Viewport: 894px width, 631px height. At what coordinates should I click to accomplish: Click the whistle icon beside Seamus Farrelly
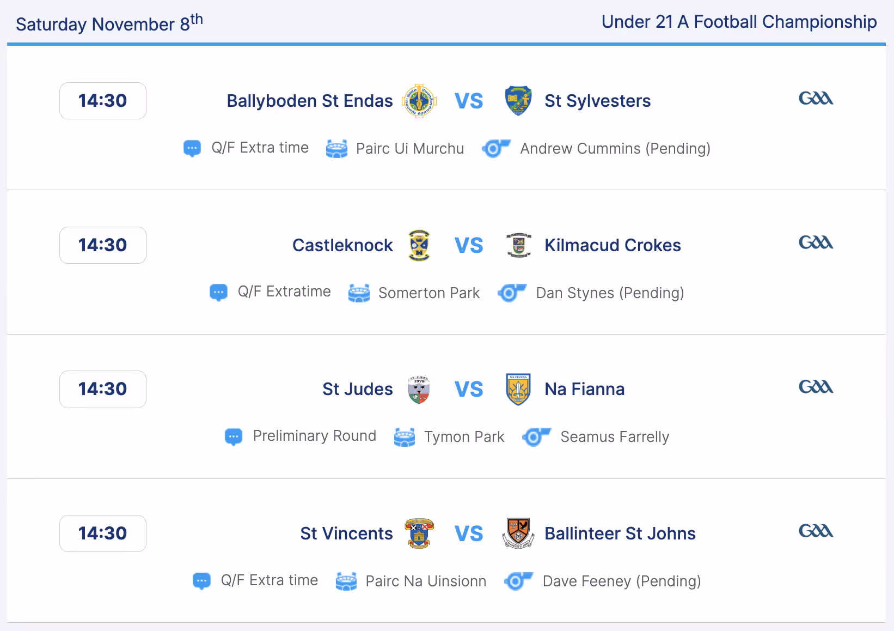[537, 437]
